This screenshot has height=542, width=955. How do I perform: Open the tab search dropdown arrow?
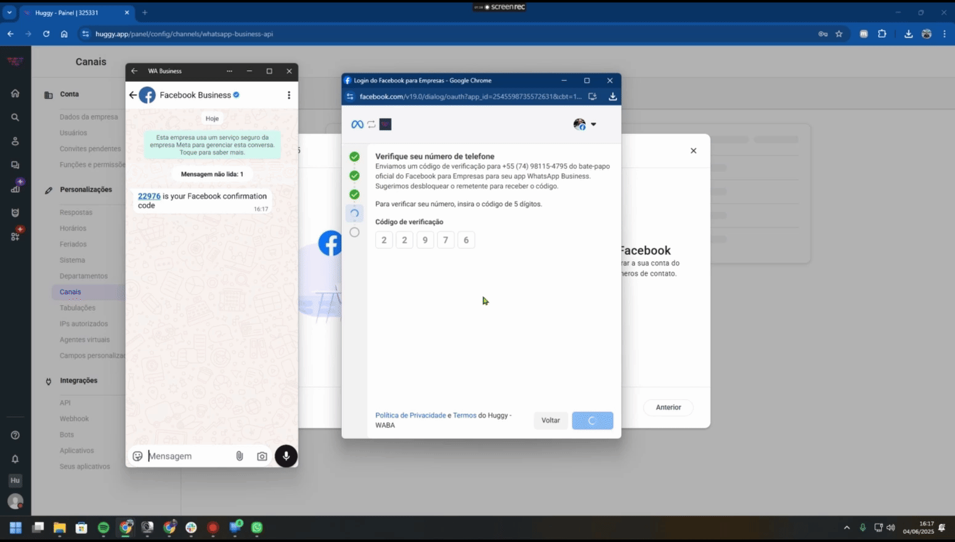[x=9, y=12]
